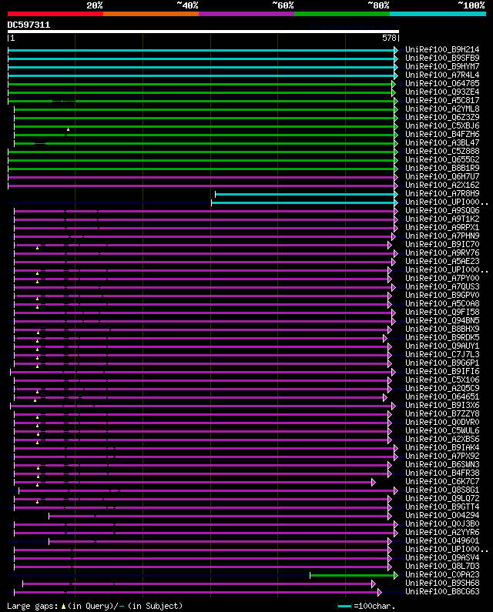Click the UniRef100_B9RDK5 label
493x612 pixels.
coord(442,338)
